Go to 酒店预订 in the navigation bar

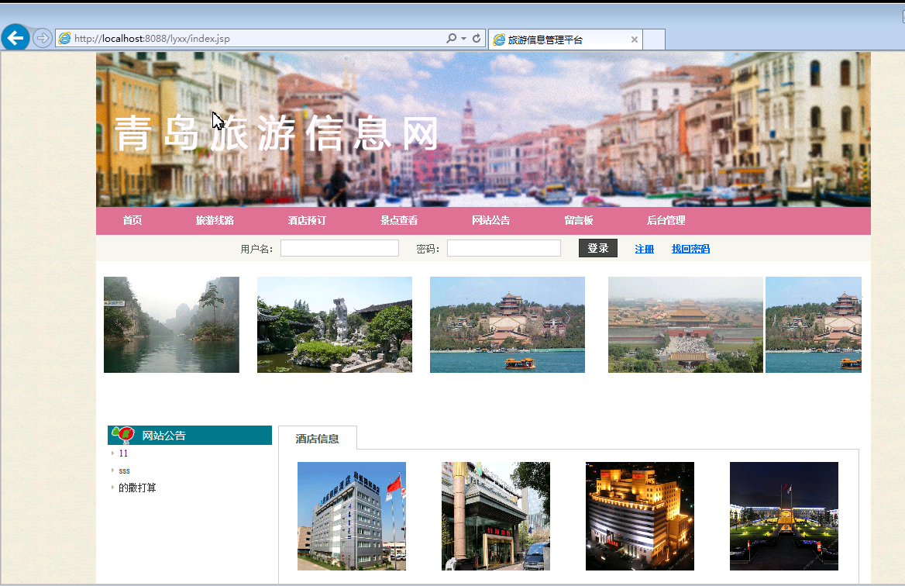coord(307,221)
